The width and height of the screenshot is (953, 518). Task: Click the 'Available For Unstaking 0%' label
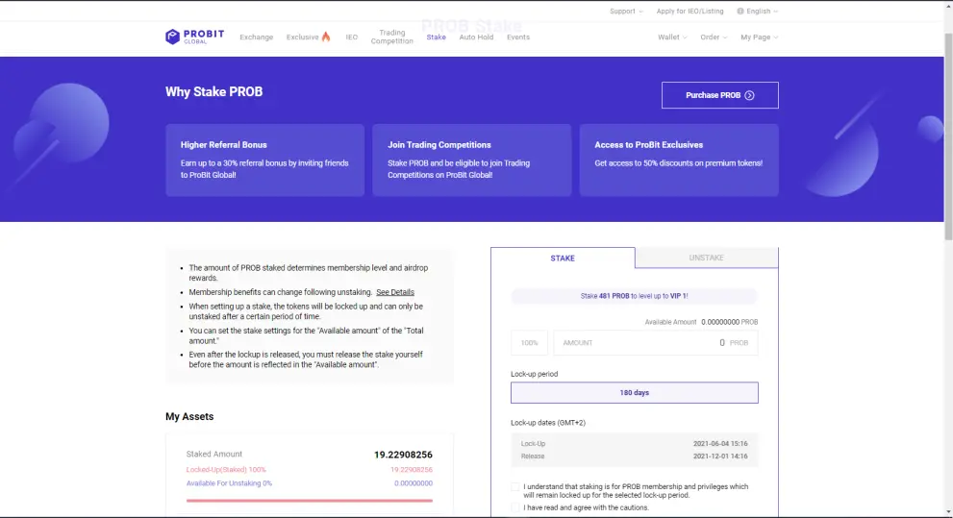point(229,483)
